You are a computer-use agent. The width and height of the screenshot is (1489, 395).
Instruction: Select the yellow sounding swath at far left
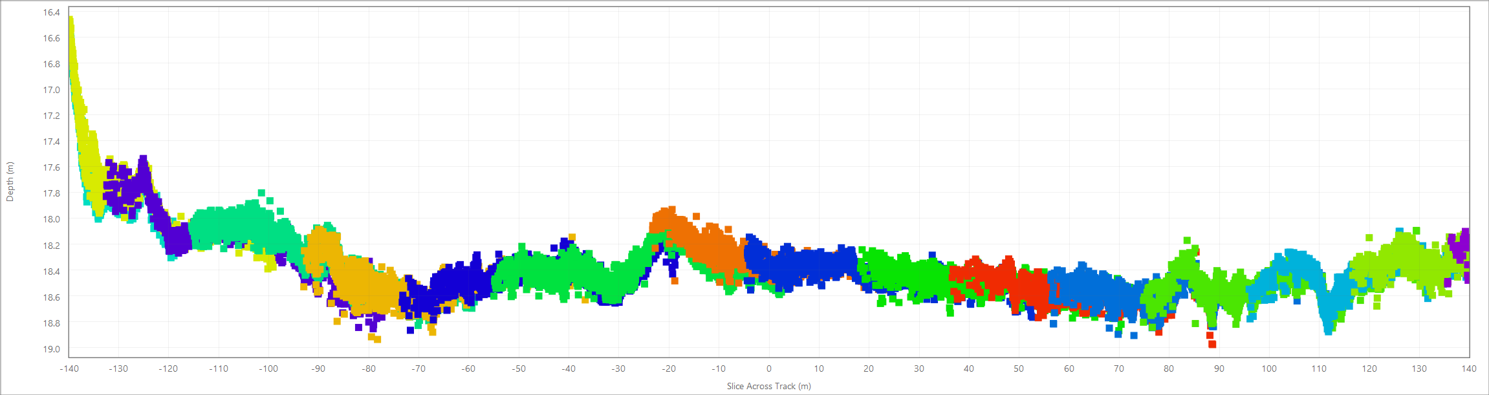point(83,129)
